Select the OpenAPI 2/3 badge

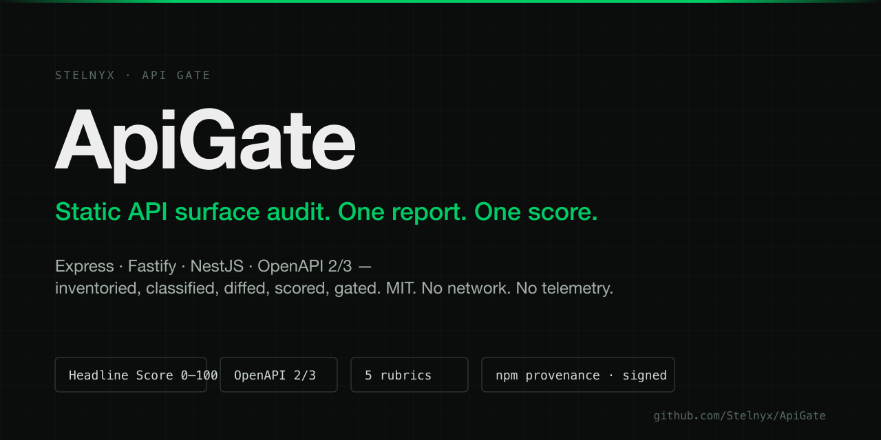click(279, 375)
